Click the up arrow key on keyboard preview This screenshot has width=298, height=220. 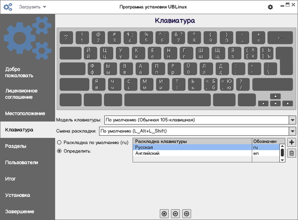pyautogui.click(x=275, y=96)
